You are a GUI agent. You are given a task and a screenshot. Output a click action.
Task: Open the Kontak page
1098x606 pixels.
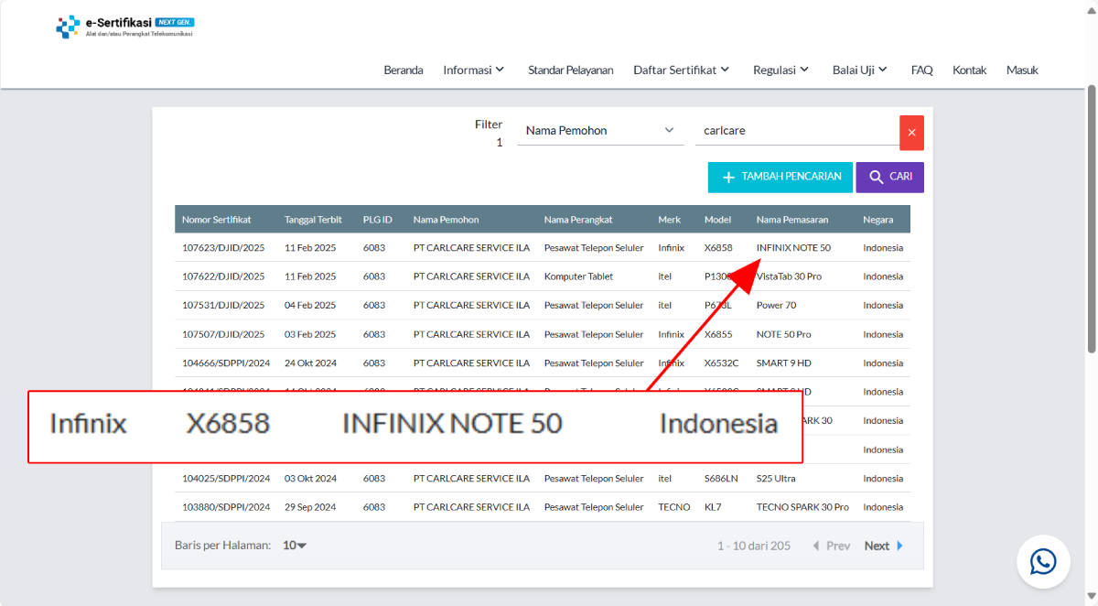point(970,70)
